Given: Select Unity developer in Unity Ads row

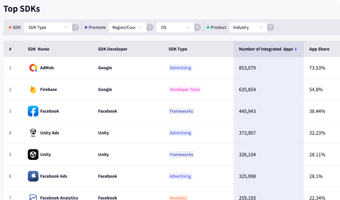Looking at the screenshot, I should click(103, 133).
